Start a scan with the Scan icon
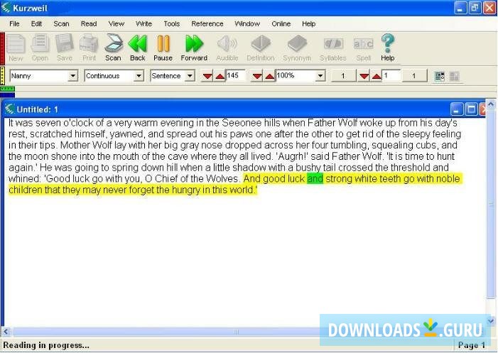The image size is (498, 353). 114,48
